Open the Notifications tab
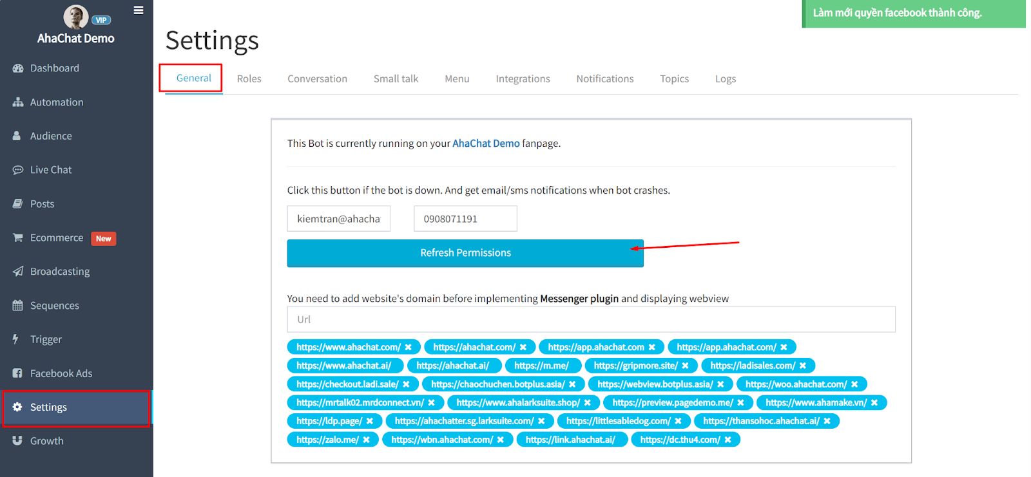1031x477 pixels. tap(605, 79)
